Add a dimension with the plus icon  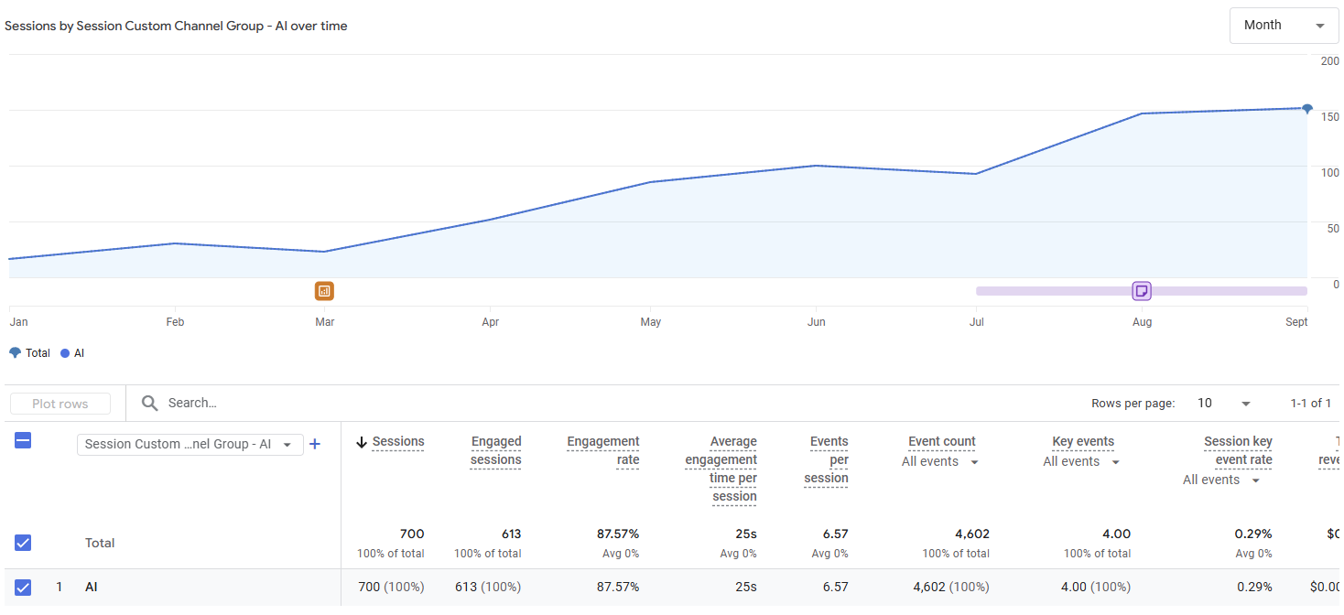[x=315, y=444]
